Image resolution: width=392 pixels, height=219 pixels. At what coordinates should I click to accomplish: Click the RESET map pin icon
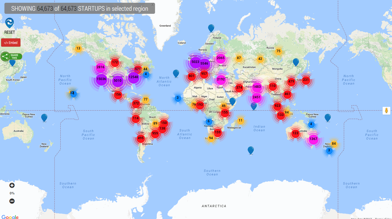(9, 23)
